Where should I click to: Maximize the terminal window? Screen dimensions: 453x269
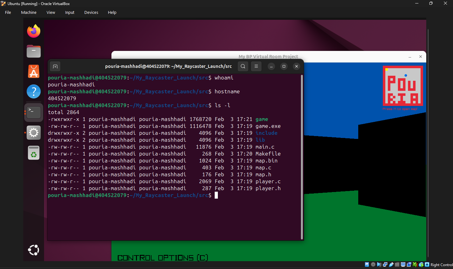point(284,66)
